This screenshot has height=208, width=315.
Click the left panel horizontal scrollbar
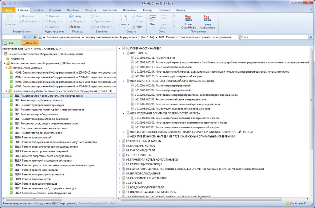pyautogui.click(x=34, y=199)
